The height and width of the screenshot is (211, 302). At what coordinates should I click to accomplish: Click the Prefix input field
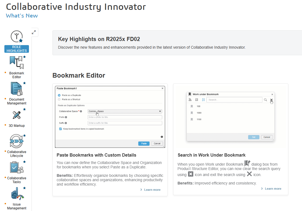[x=125, y=117]
